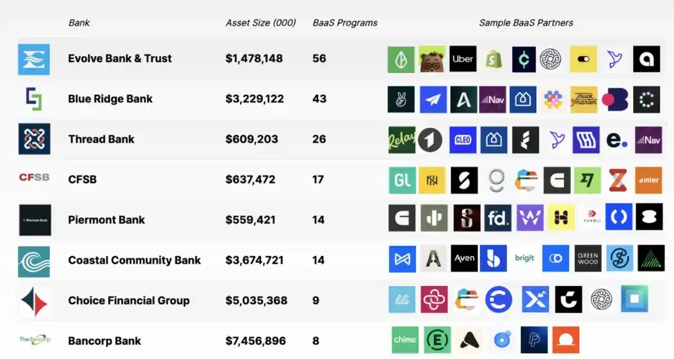Click the orange inter logo

click(648, 180)
